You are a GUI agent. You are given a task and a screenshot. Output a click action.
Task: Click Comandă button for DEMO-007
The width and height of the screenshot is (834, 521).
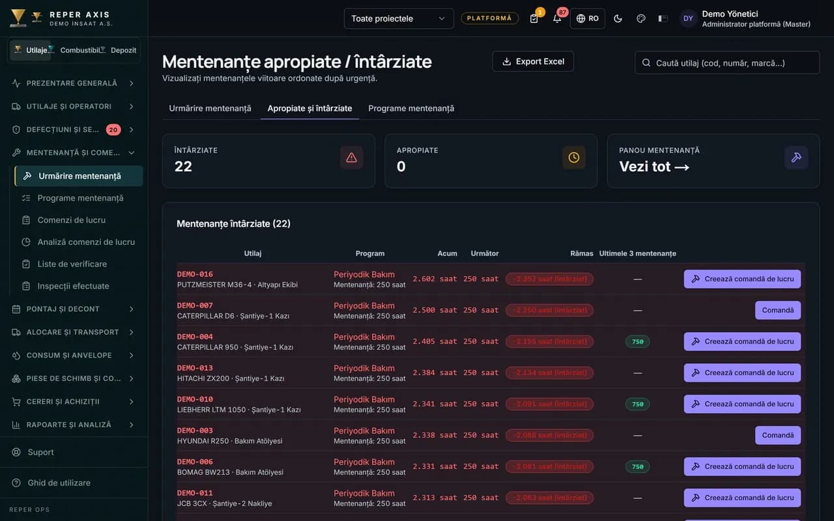(778, 310)
